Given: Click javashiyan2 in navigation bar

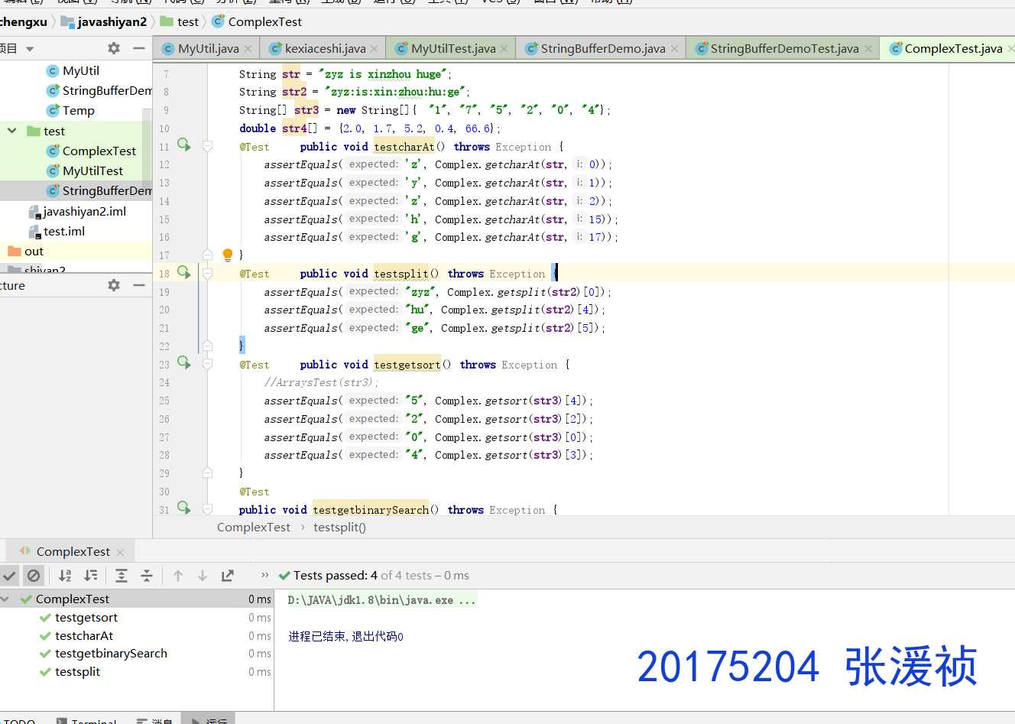Looking at the screenshot, I should (x=104, y=22).
